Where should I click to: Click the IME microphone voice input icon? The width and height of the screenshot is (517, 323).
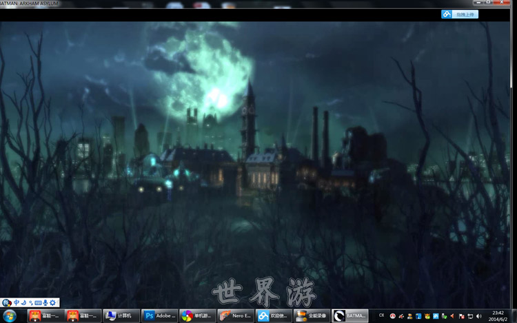45,302
